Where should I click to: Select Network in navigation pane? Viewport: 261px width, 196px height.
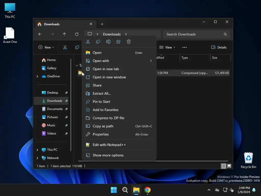tap(53, 158)
